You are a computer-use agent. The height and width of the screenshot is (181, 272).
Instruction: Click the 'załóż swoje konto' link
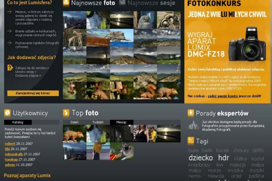click(x=222, y=96)
